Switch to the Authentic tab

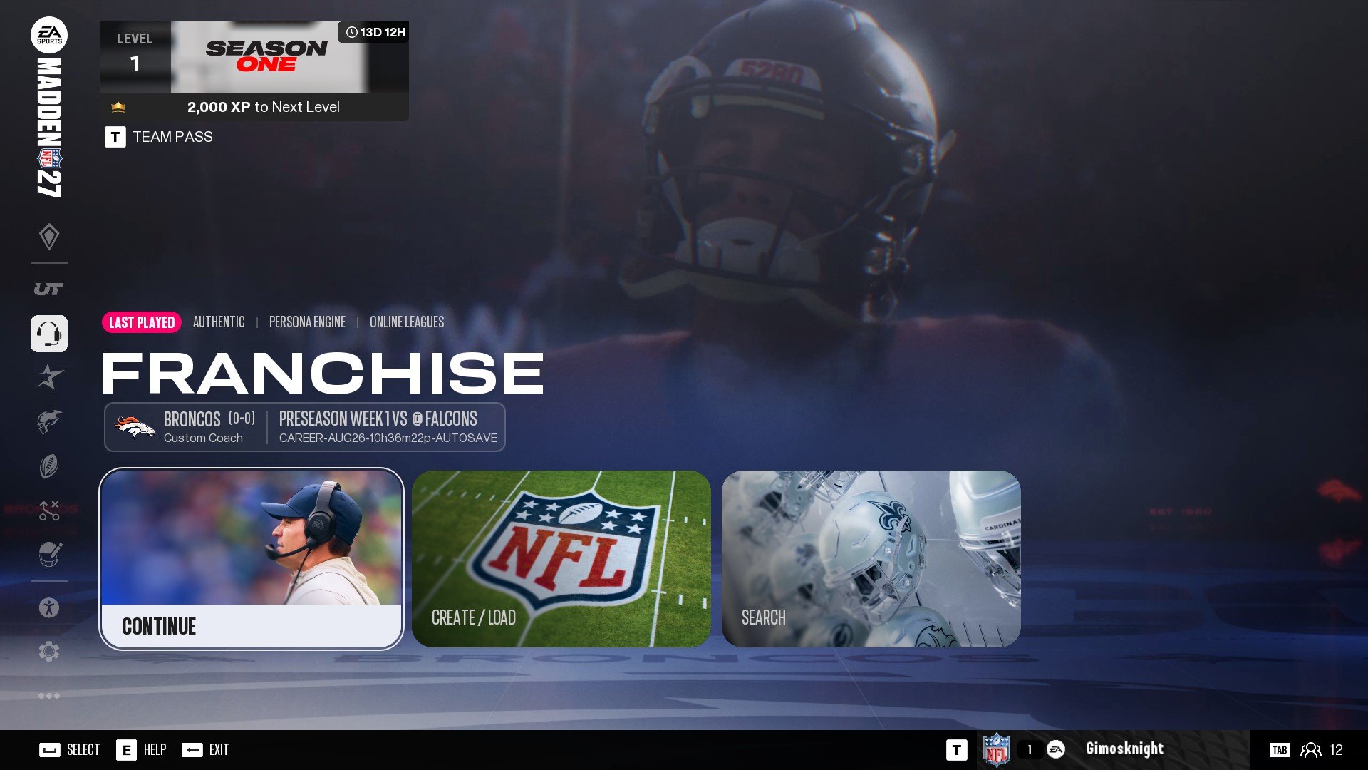click(x=219, y=322)
